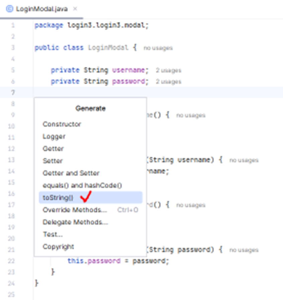Select Logger in the Generate popup
Image resolution: width=283 pixels, height=300 pixels.
(x=54, y=136)
